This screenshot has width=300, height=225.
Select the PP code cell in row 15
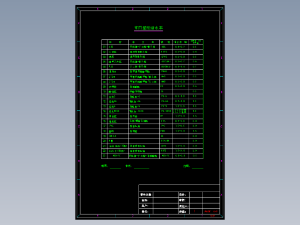(166, 116)
